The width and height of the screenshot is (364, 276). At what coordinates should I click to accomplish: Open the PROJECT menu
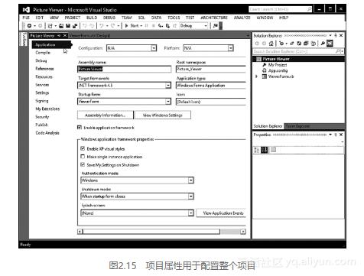(73, 18)
